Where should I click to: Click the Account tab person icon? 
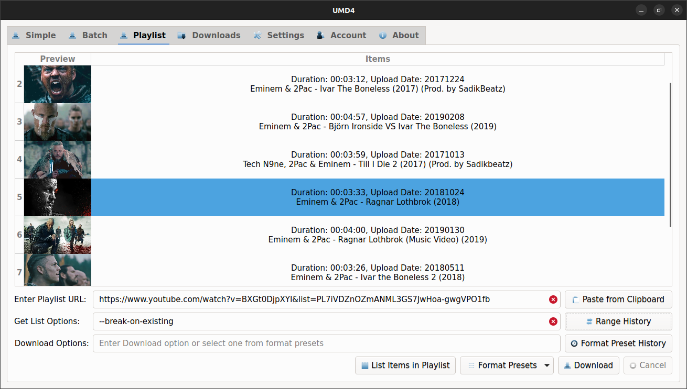coord(320,35)
